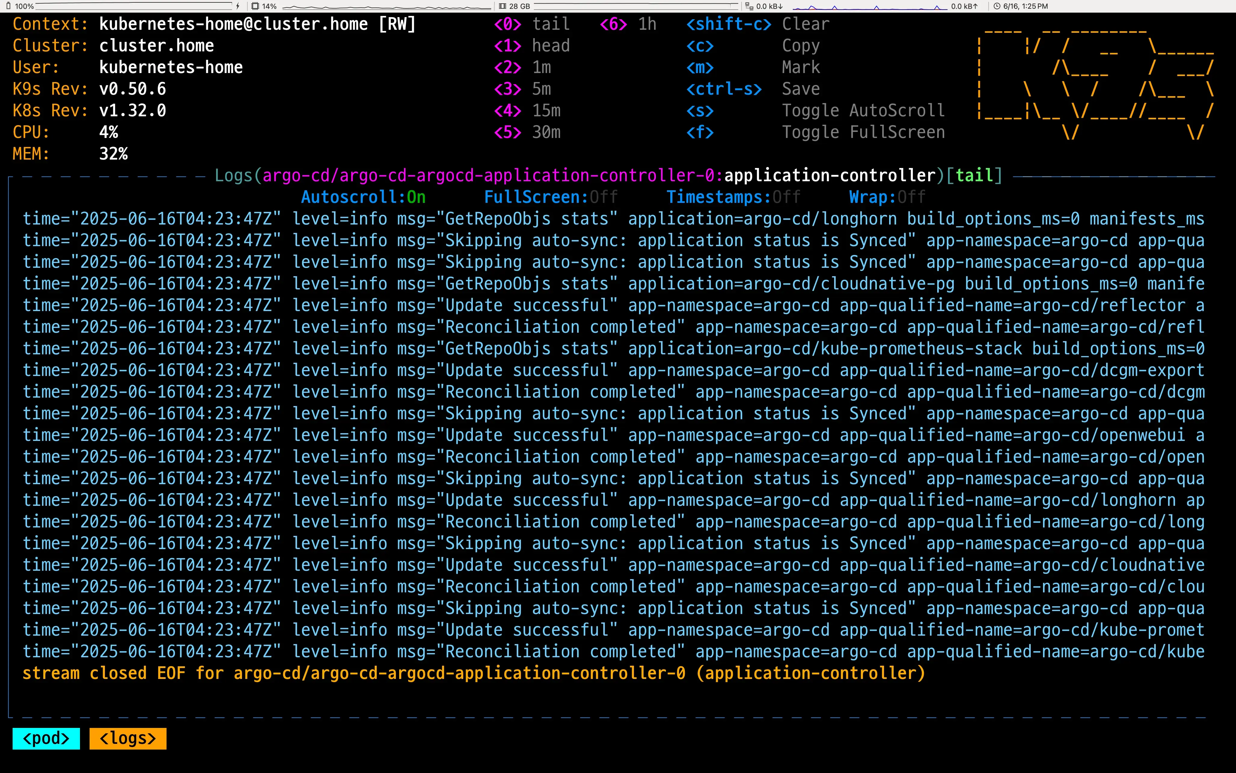
Task: Click the <shift-c> Clear shortcut hint
Action: pos(757,24)
